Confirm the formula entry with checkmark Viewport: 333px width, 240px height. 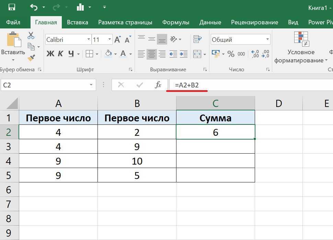point(139,85)
